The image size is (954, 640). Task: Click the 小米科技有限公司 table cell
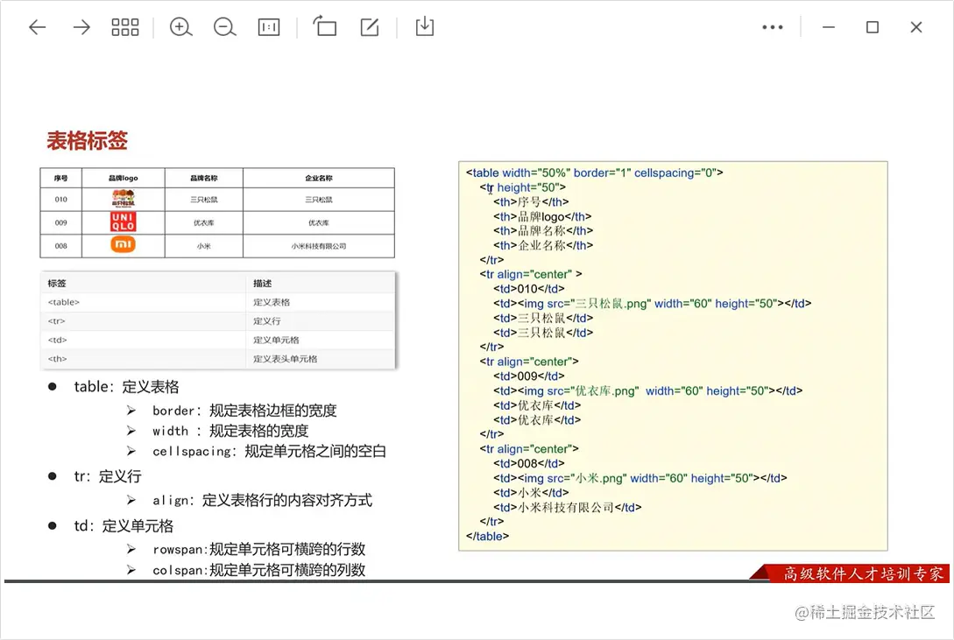(319, 246)
